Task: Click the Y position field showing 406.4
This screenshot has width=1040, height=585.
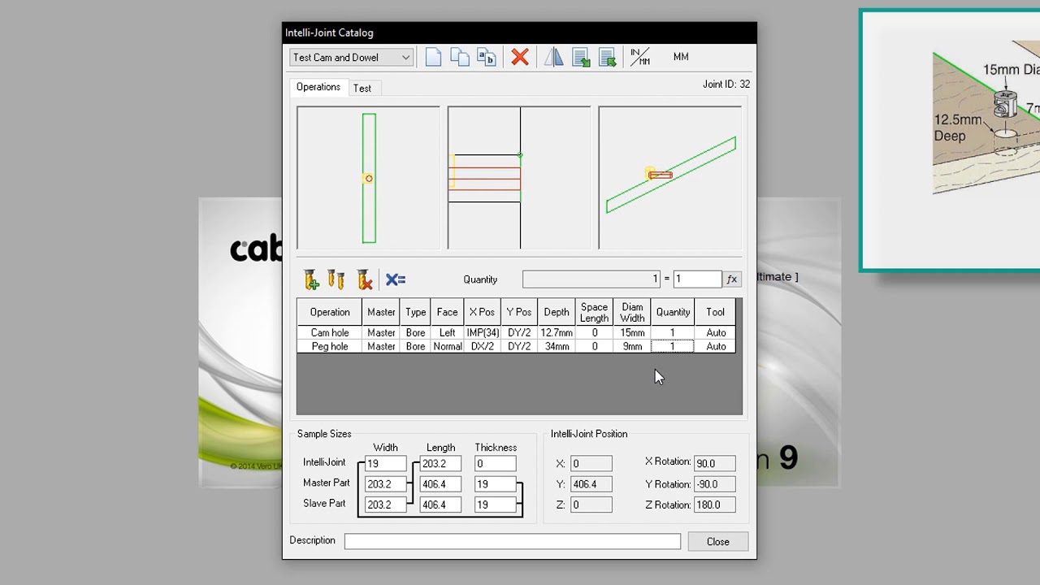Action: click(x=591, y=483)
